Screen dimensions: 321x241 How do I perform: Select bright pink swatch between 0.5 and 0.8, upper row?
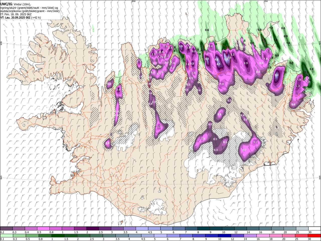(43, 229)
